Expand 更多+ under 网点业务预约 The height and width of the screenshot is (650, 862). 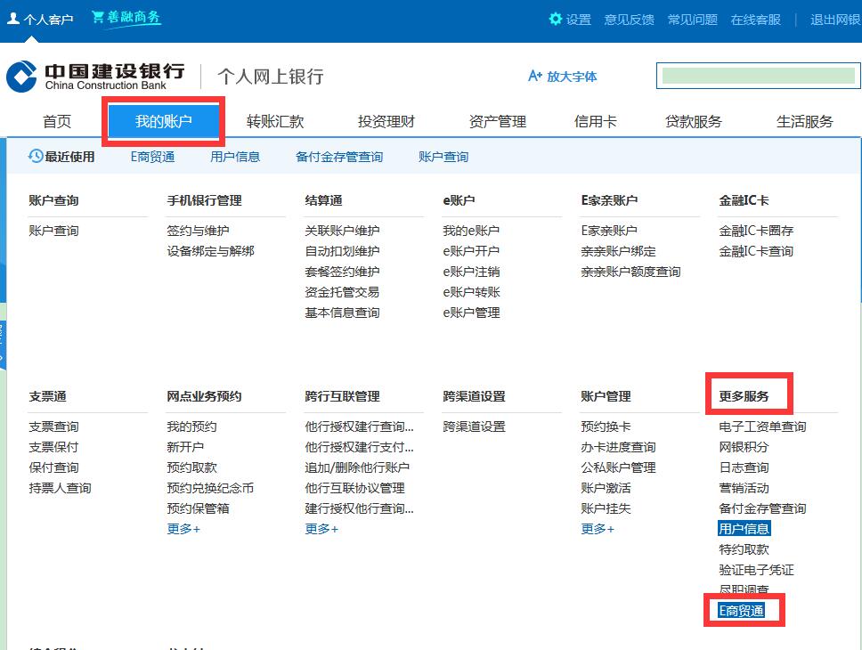click(183, 529)
